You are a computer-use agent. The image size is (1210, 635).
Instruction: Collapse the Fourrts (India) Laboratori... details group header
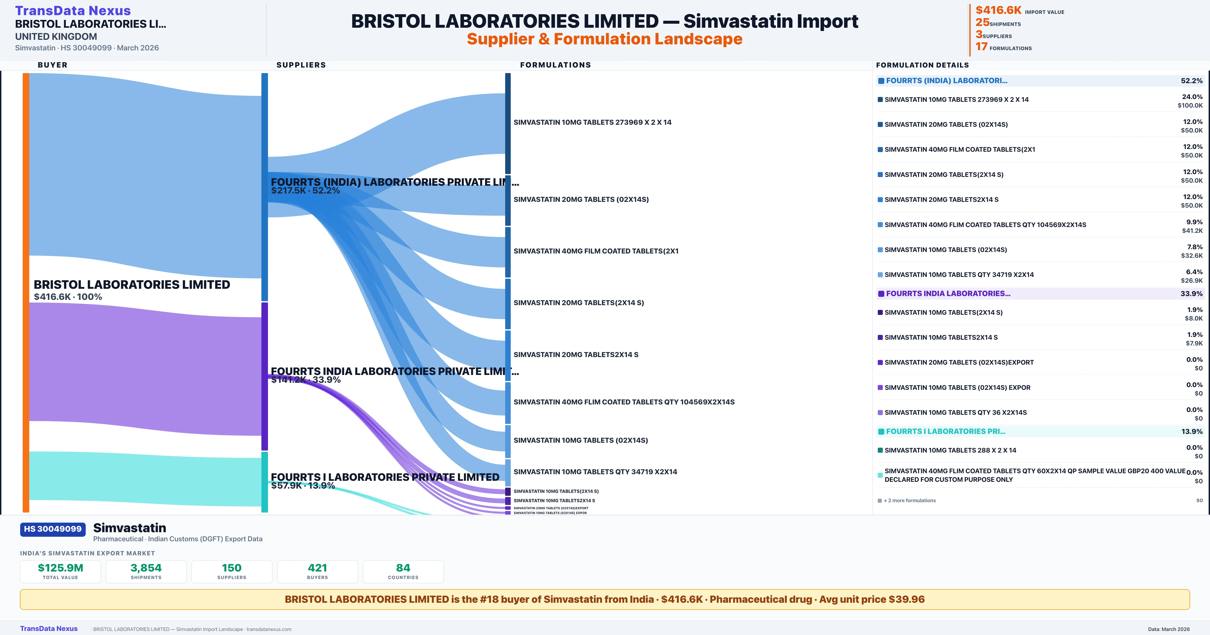[946, 81]
